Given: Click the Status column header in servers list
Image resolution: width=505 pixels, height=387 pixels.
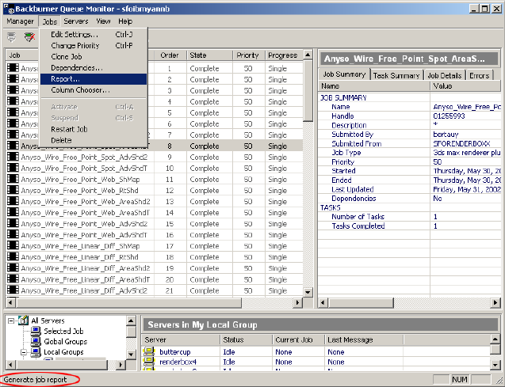Looking at the screenshot, I should point(247,340).
